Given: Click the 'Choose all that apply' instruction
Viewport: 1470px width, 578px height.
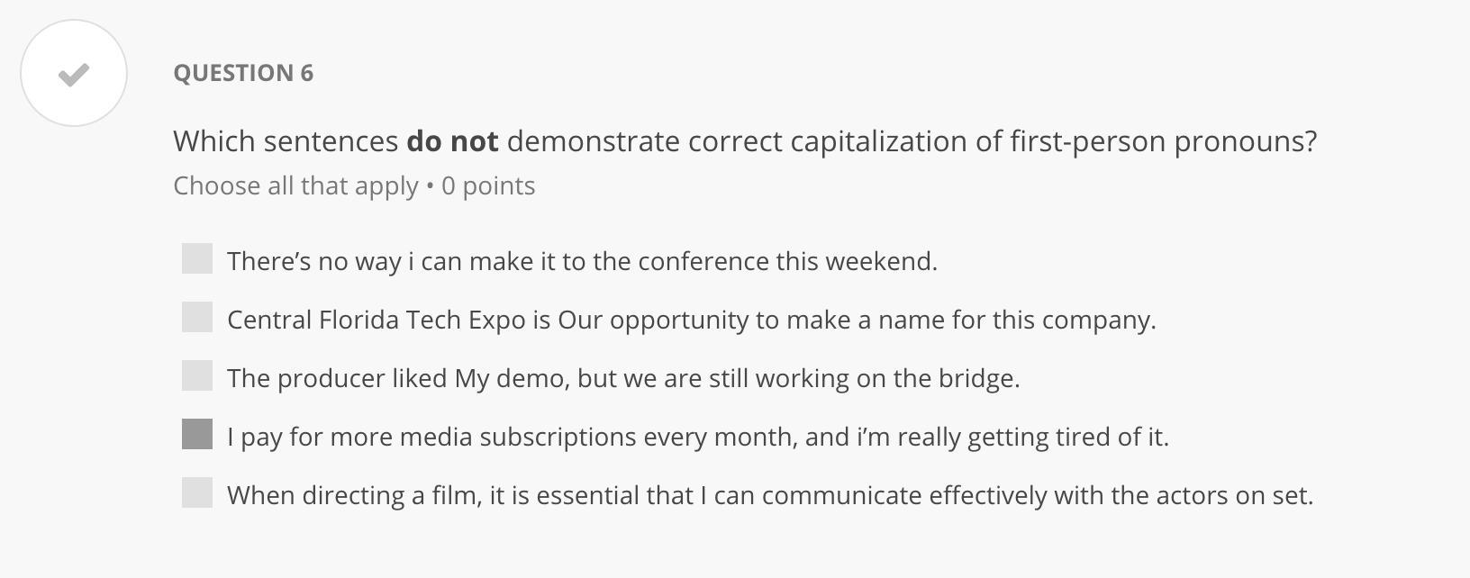Looking at the screenshot, I should (295, 185).
